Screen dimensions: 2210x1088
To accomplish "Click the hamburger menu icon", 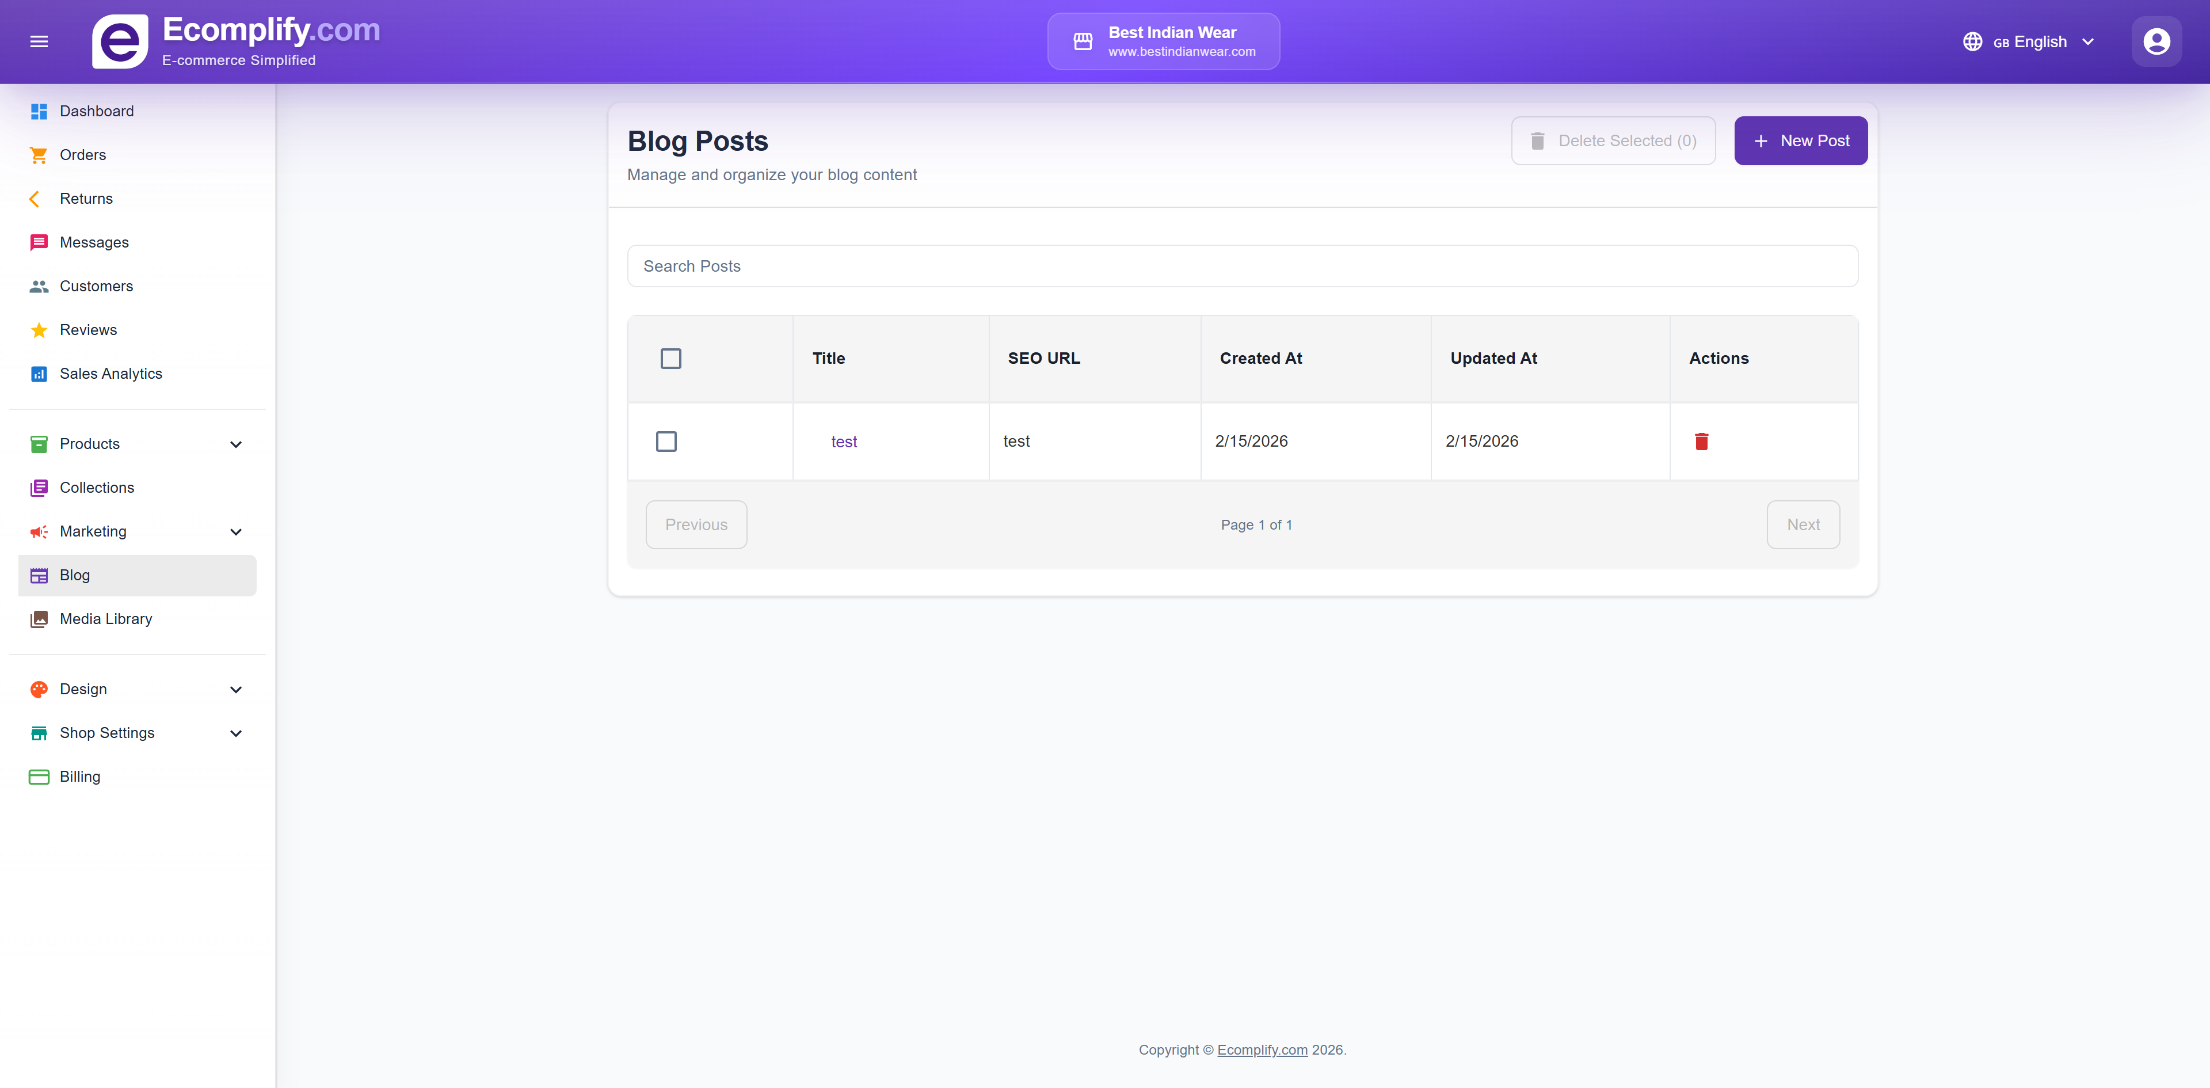I will coord(39,41).
